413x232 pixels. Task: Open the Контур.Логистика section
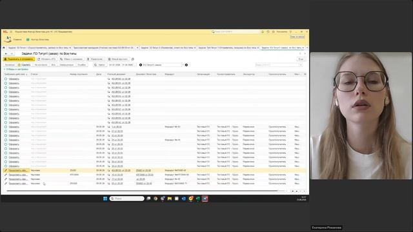(40, 39)
